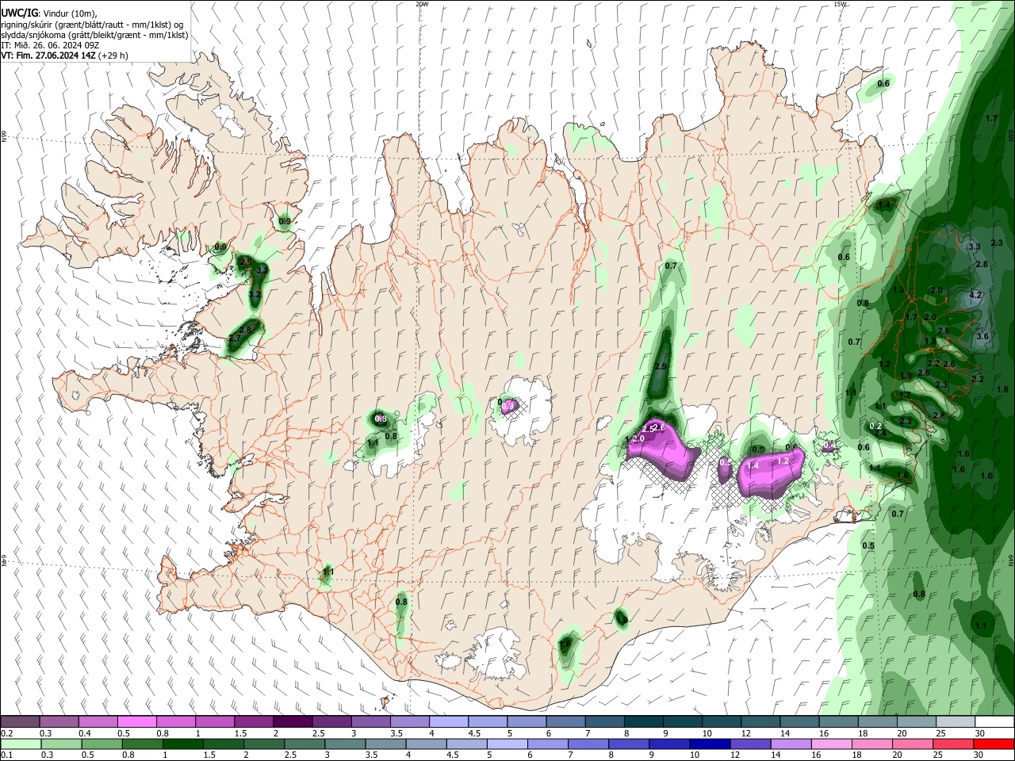
Task: Click the darkest purple 2 mm snow legend swatch
Action: (x=293, y=722)
